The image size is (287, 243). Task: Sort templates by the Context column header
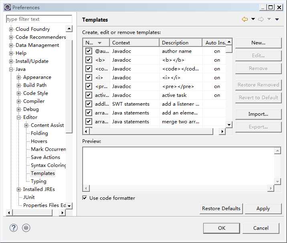[135, 42]
